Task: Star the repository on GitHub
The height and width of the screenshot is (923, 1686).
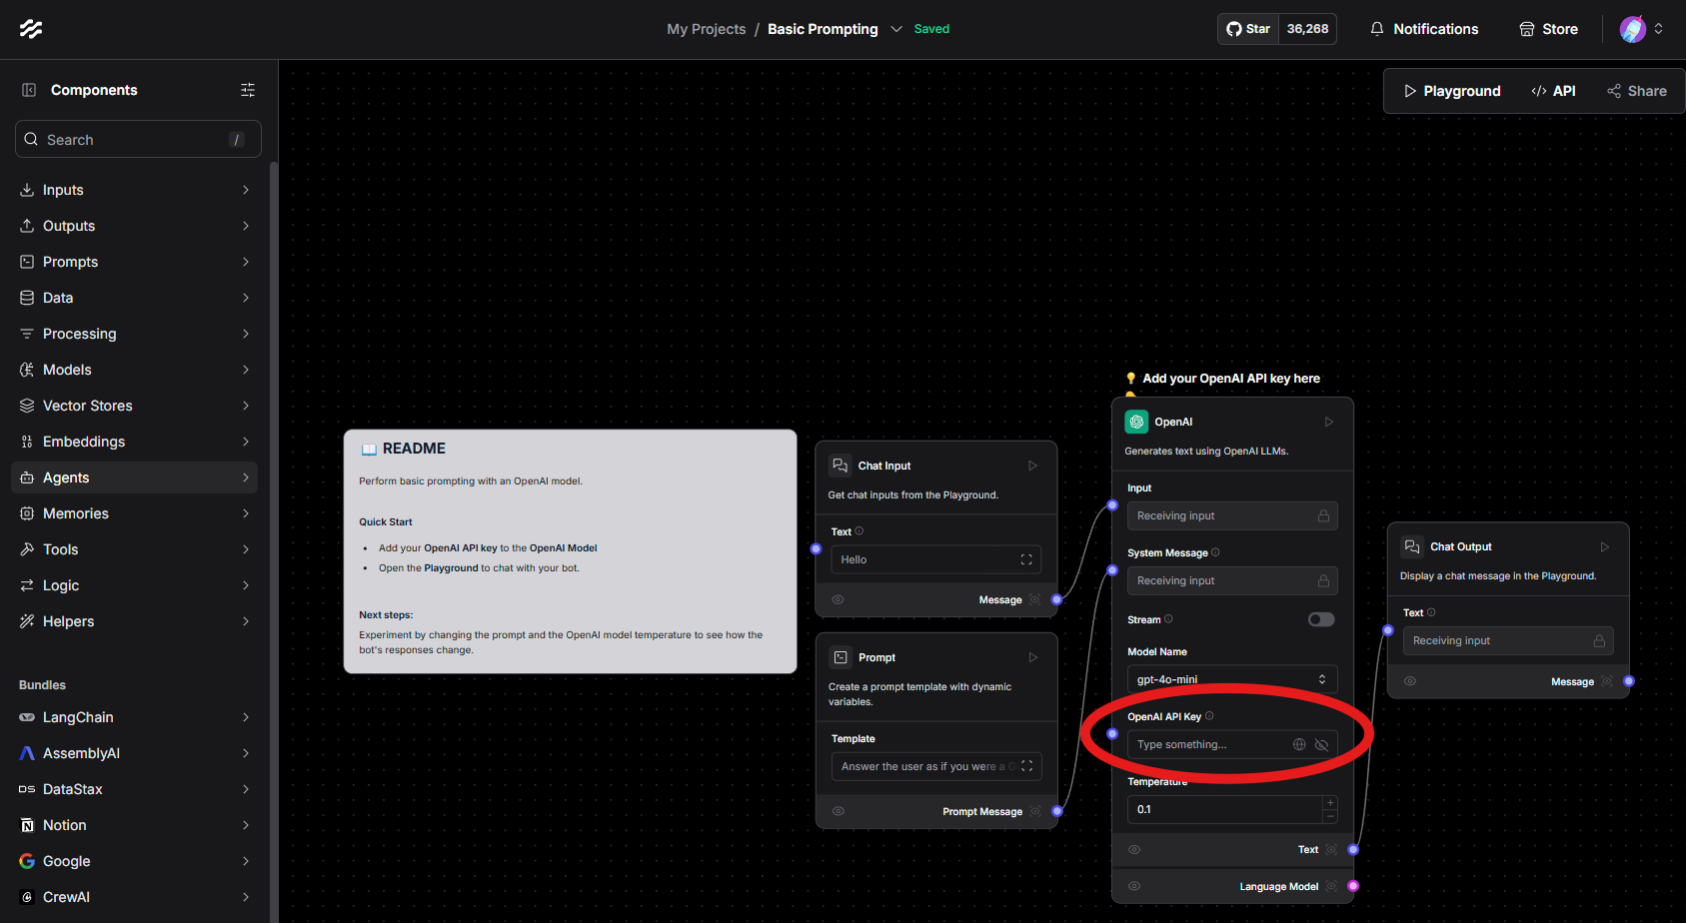Action: (x=1248, y=29)
